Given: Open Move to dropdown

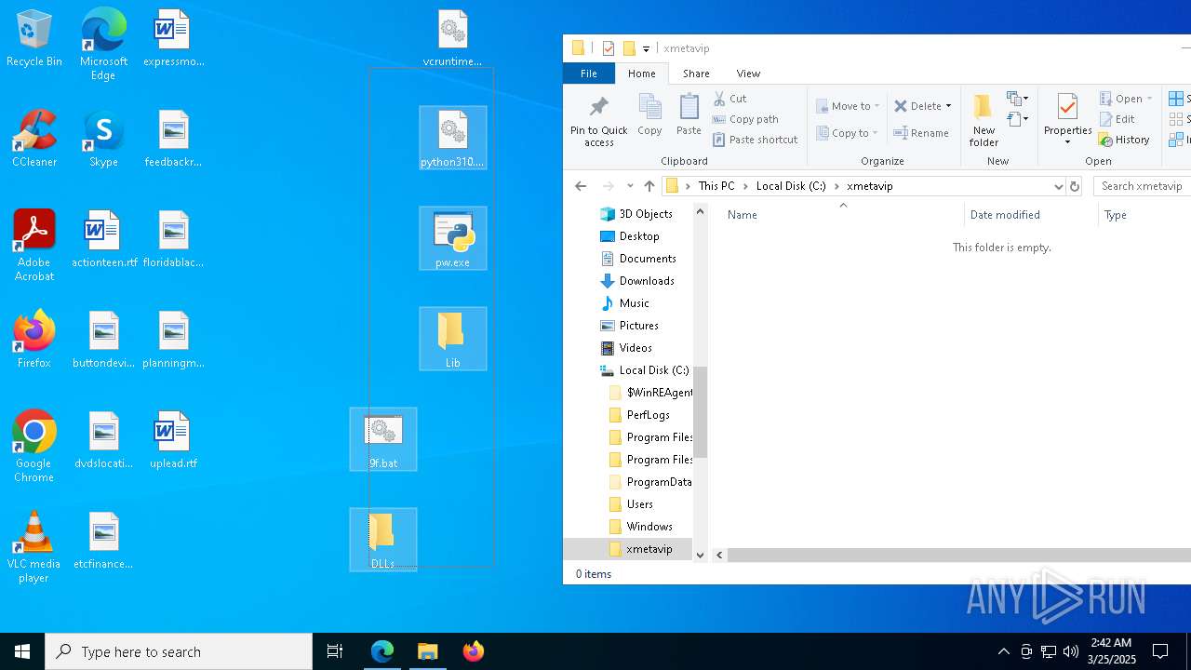Looking at the screenshot, I should [847, 106].
